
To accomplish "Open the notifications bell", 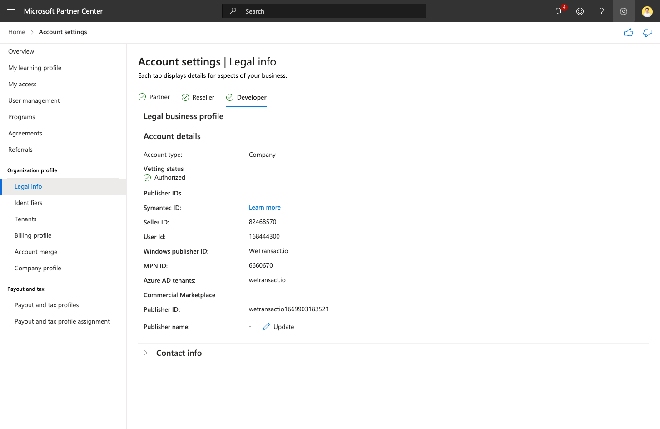I will (x=558, y=11).
